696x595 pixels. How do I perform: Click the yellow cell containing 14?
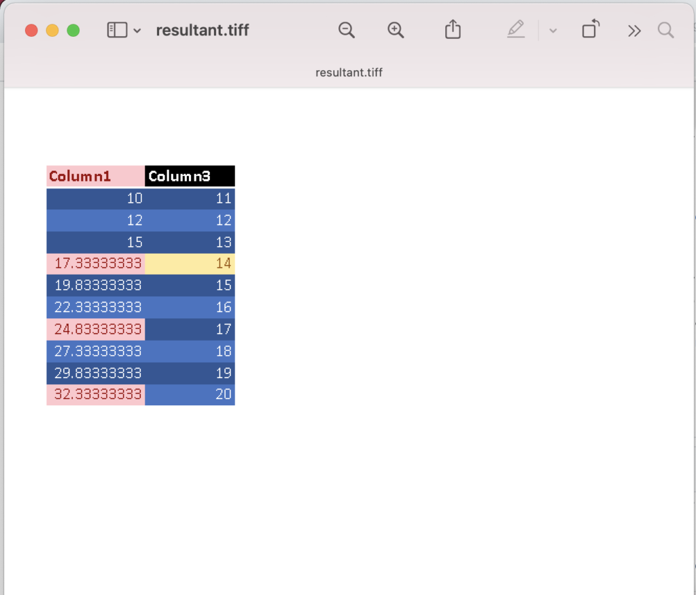190,263
